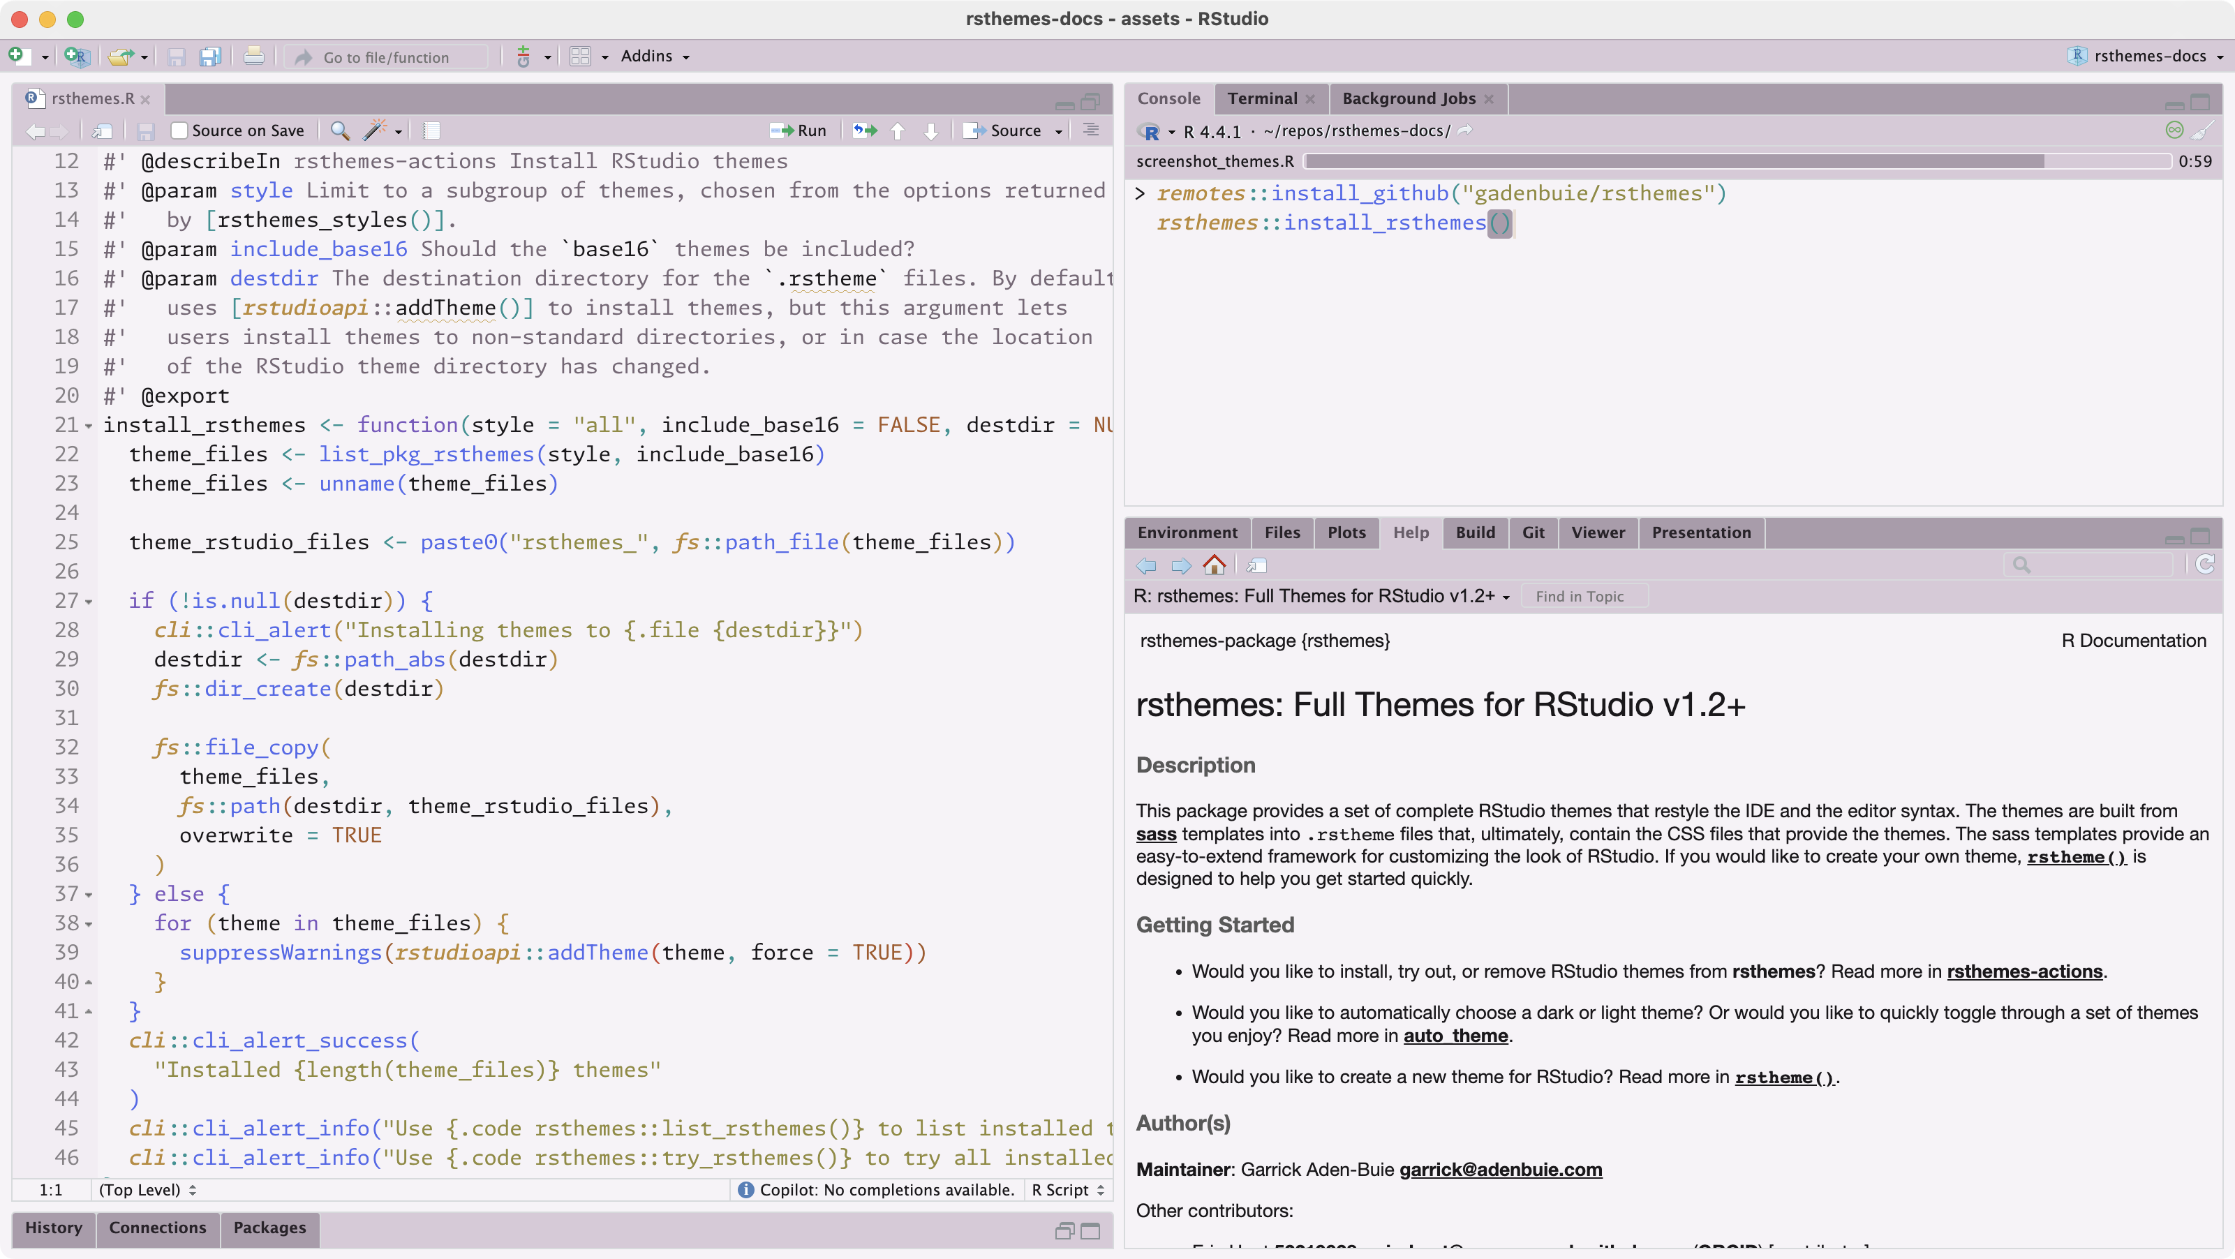Clear console with the broom icon

tap(2203, 131)
